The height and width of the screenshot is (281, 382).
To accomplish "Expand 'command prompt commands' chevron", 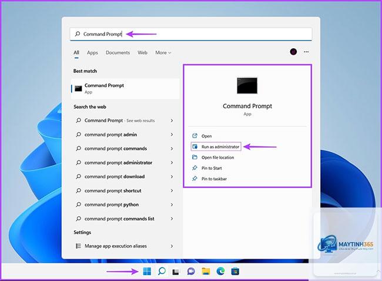I will [172, 148].
